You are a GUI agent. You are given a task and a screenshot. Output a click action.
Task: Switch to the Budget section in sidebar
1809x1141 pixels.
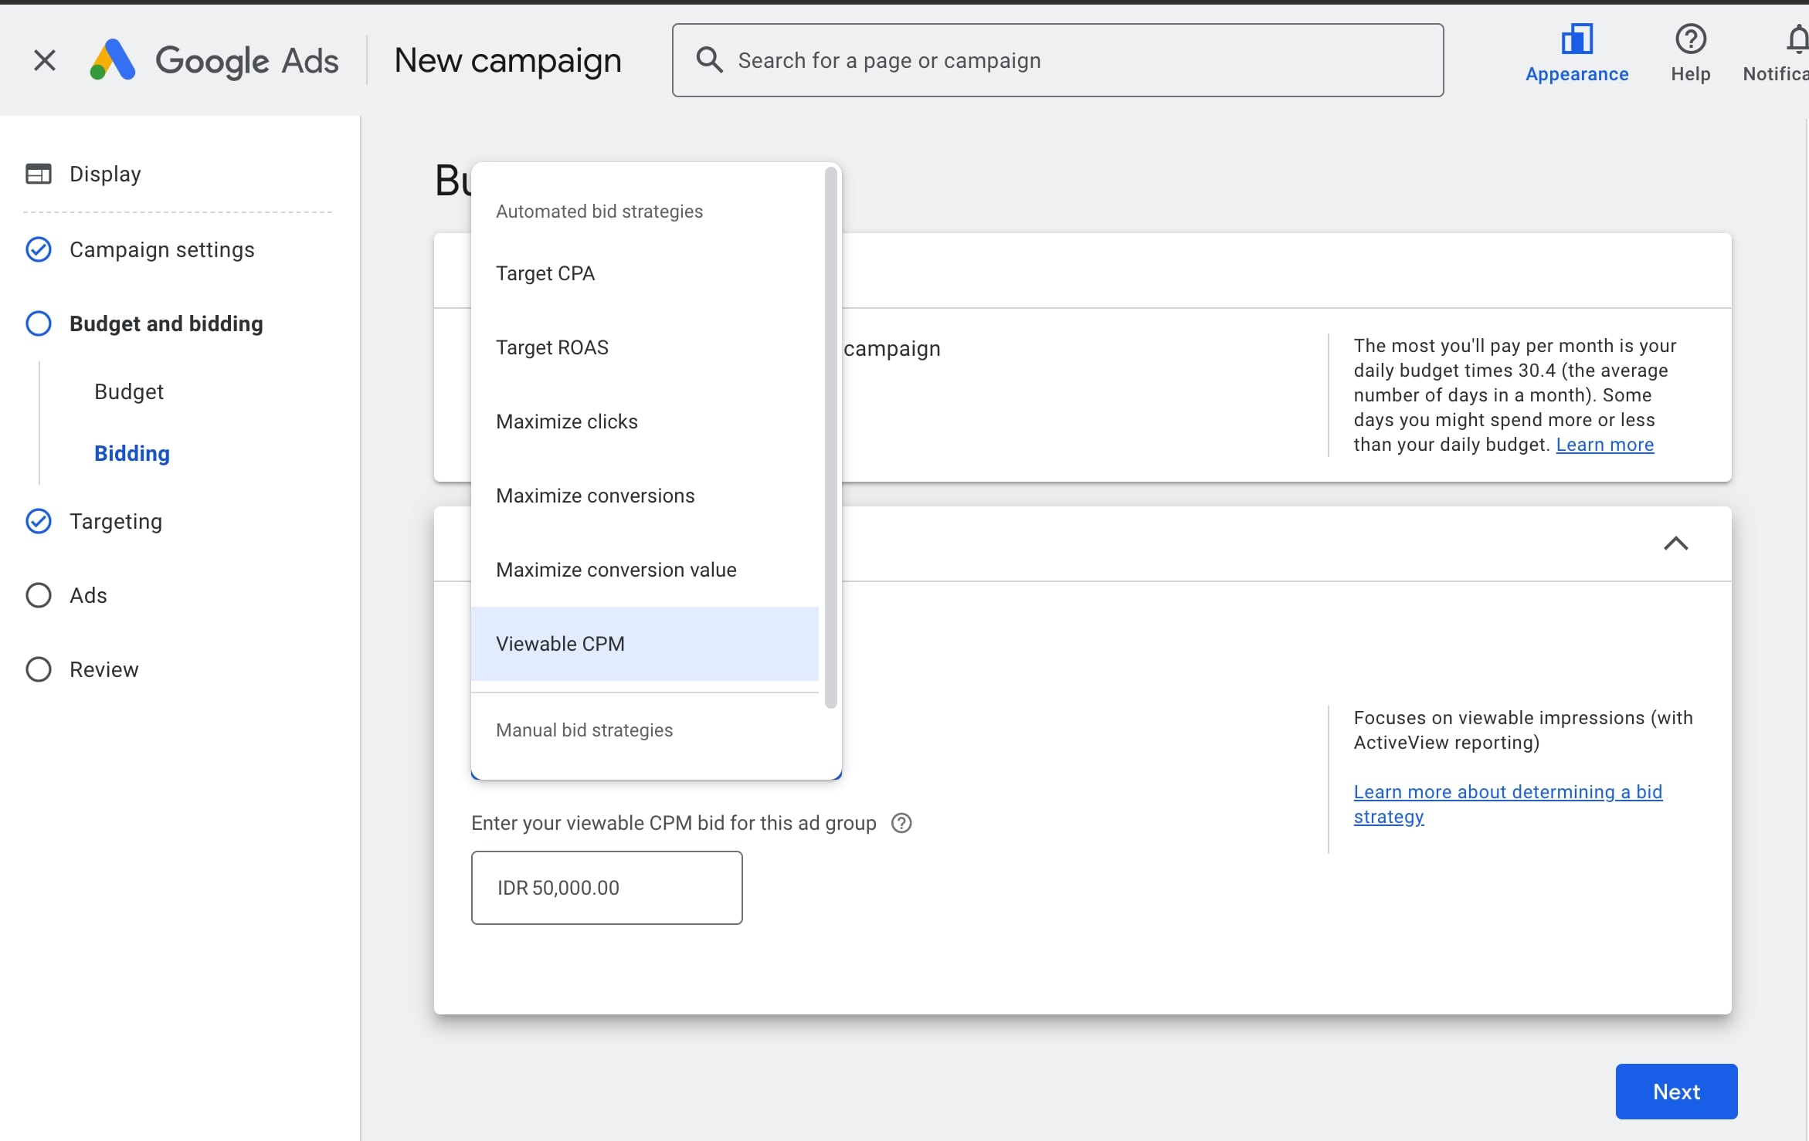pyautogui.click(x=128, y=391)
